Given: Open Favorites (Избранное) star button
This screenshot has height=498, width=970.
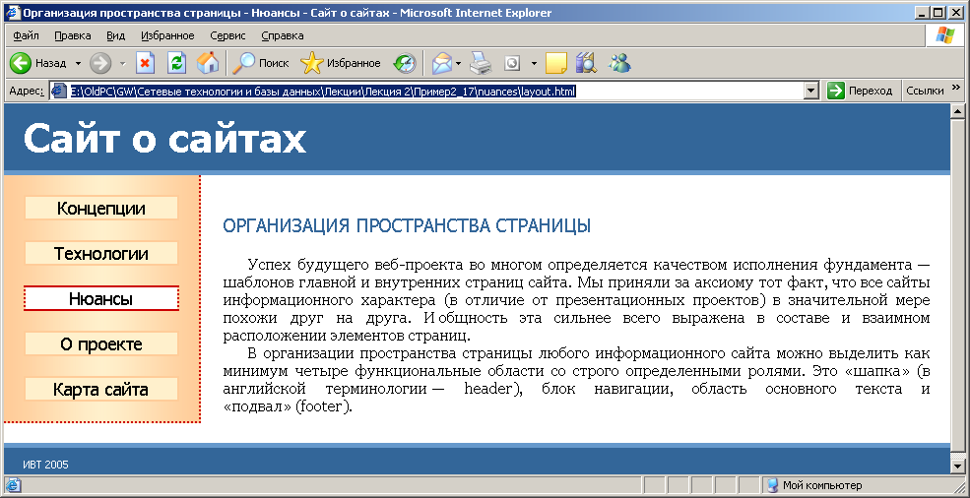Looking at the screenshot, I should (x=341, y=63).
